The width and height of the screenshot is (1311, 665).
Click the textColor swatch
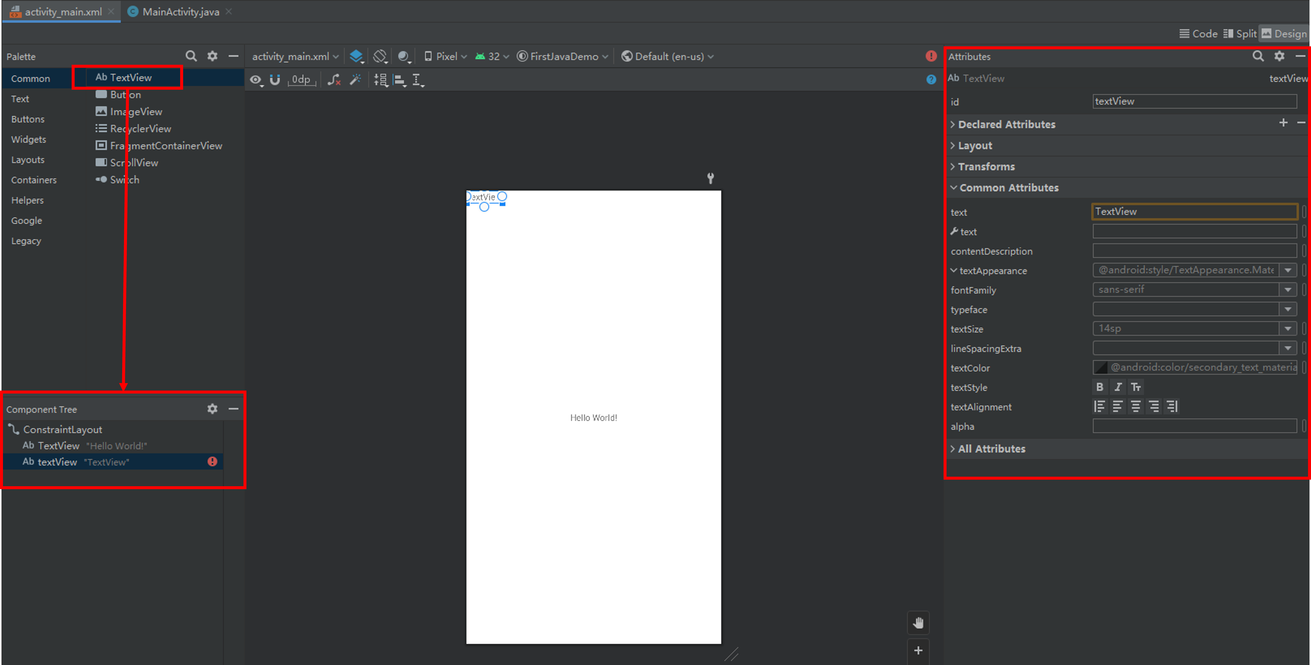pyautogui.click(x=1100, y=367)
